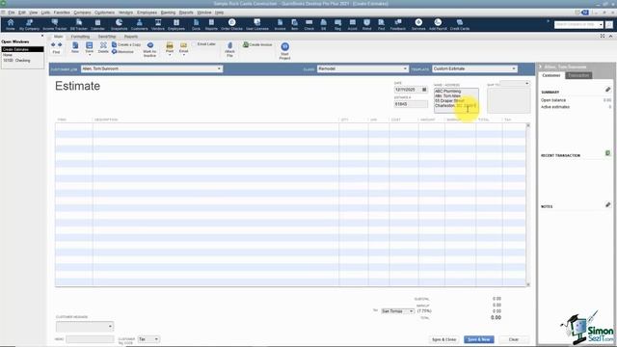The height and width of the screenshot is (347, 617).
Task: Click the Print icon in the ribbon
Action: click(170, 48)
